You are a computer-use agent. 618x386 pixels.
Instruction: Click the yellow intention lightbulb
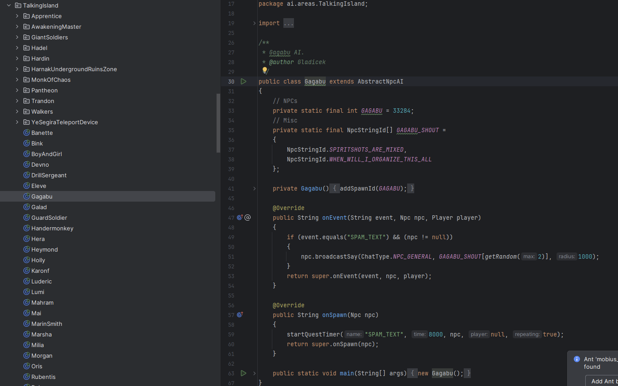(265, 70)
